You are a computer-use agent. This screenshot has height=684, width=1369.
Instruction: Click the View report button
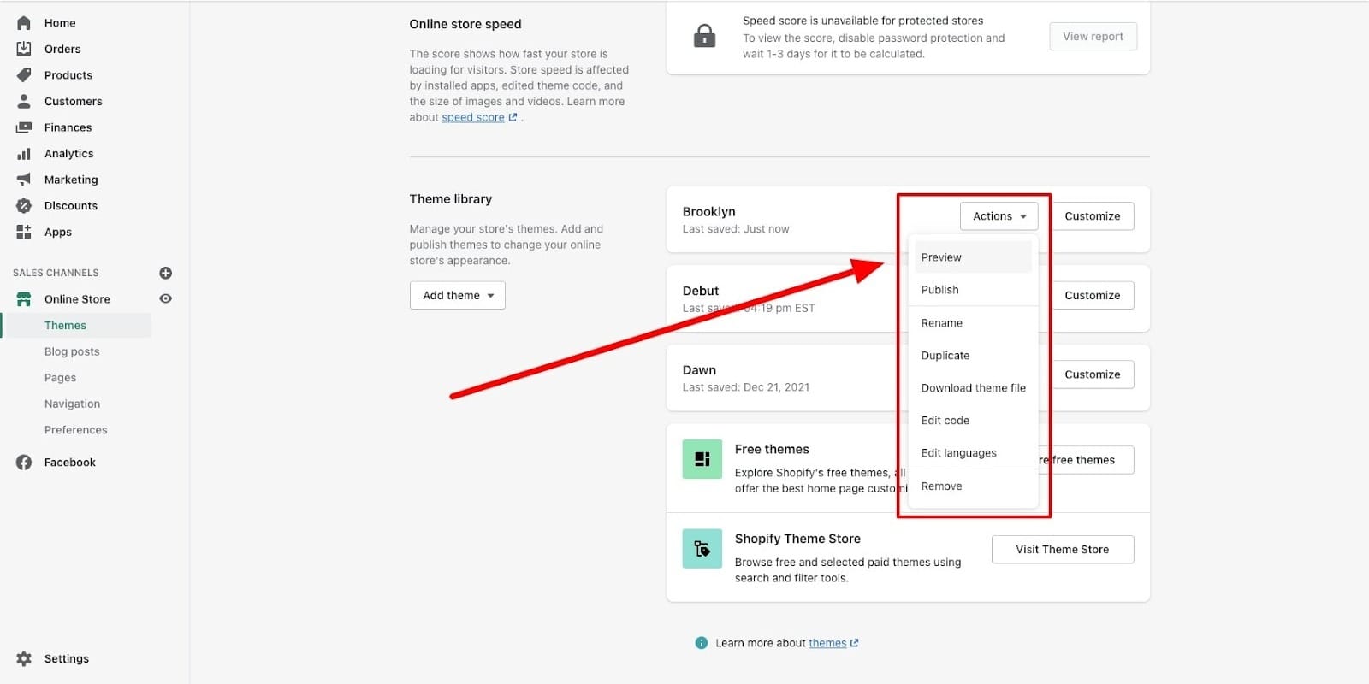[x=1093, y=37]
